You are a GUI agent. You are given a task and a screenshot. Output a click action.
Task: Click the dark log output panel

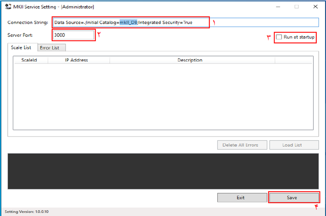(163, 171)
